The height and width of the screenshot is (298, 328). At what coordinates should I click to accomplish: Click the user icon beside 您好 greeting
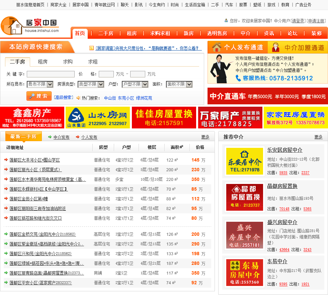click(x=226, y=20)
